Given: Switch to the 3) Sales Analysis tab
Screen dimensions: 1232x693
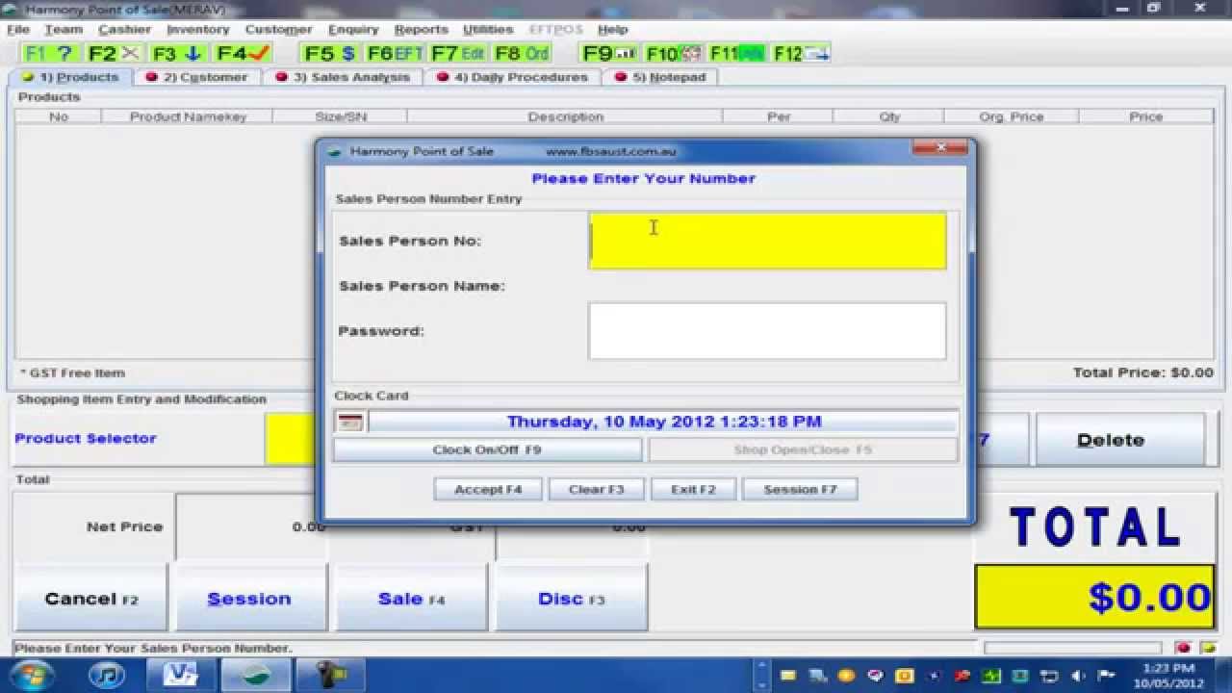Looking at the screenshot, I should (343, 77).
